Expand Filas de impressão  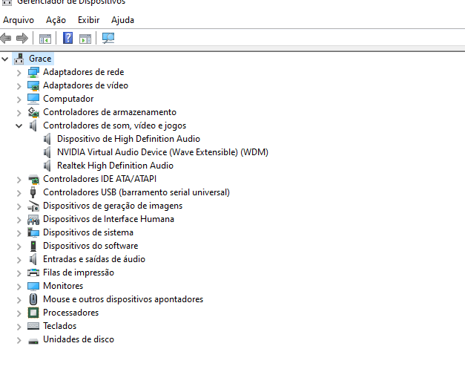[x=19, y=273]
